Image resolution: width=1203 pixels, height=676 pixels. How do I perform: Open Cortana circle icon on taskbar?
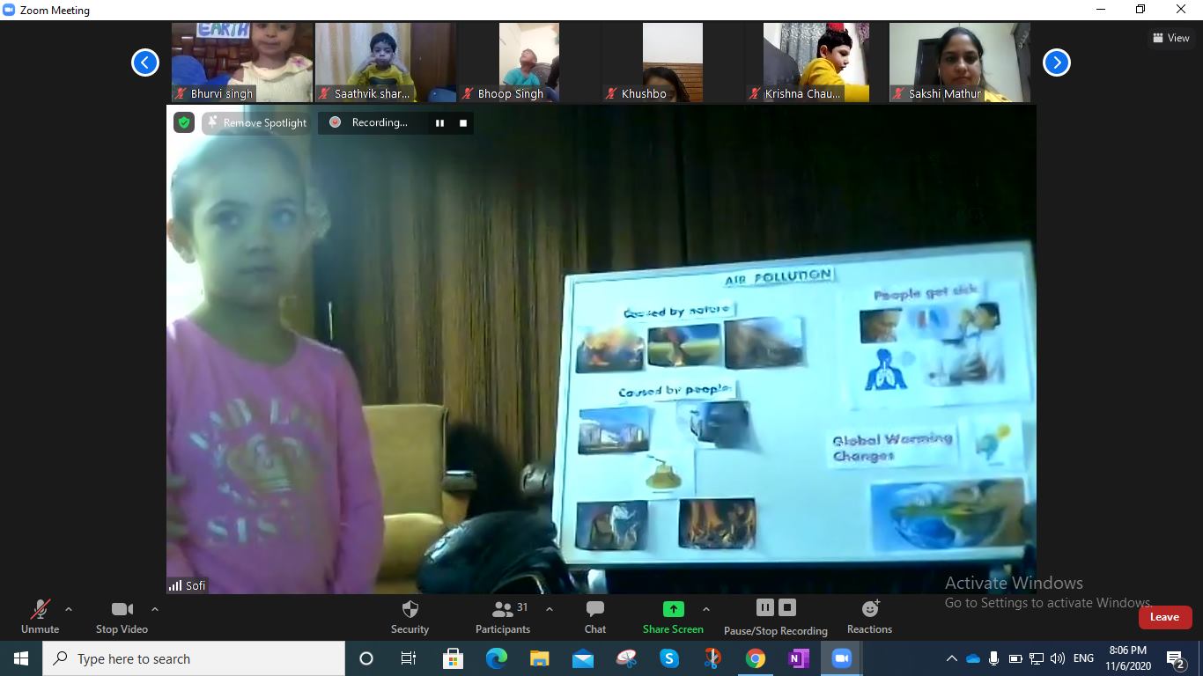coord(366,658)
